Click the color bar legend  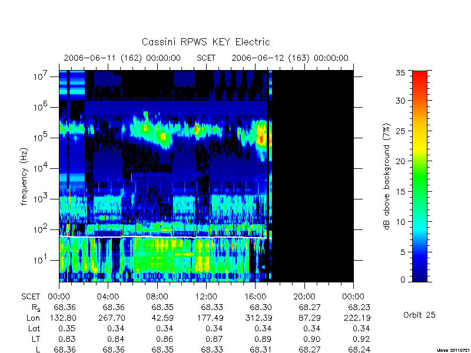point(420,176)
